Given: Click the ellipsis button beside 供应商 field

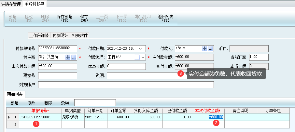Looking at the screenshot, I should pos(74,57).
